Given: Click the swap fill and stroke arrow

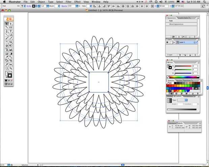Looking at the screenshot, I should 11,72.
